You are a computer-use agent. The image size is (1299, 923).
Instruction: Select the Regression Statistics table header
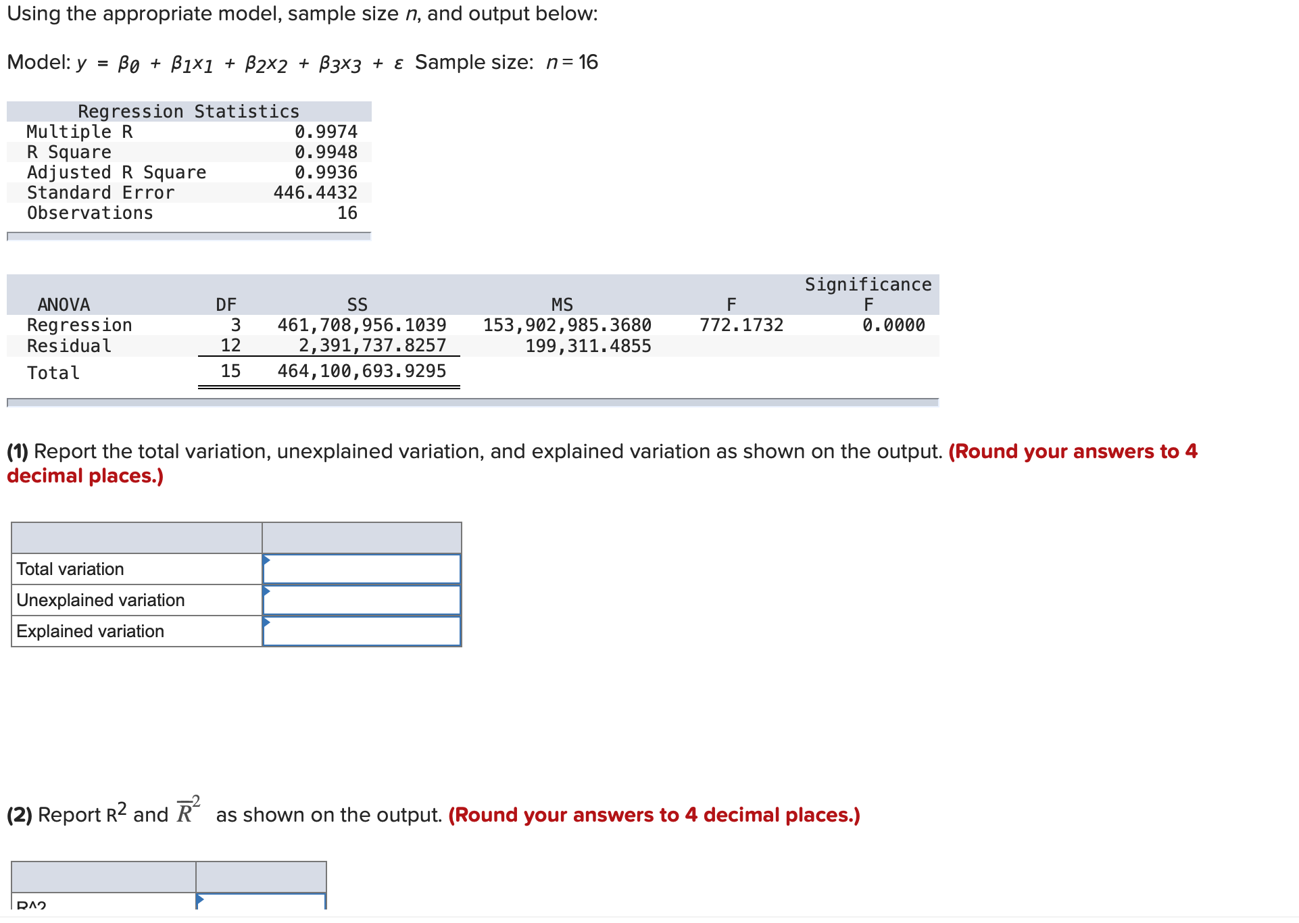(189, 111)
